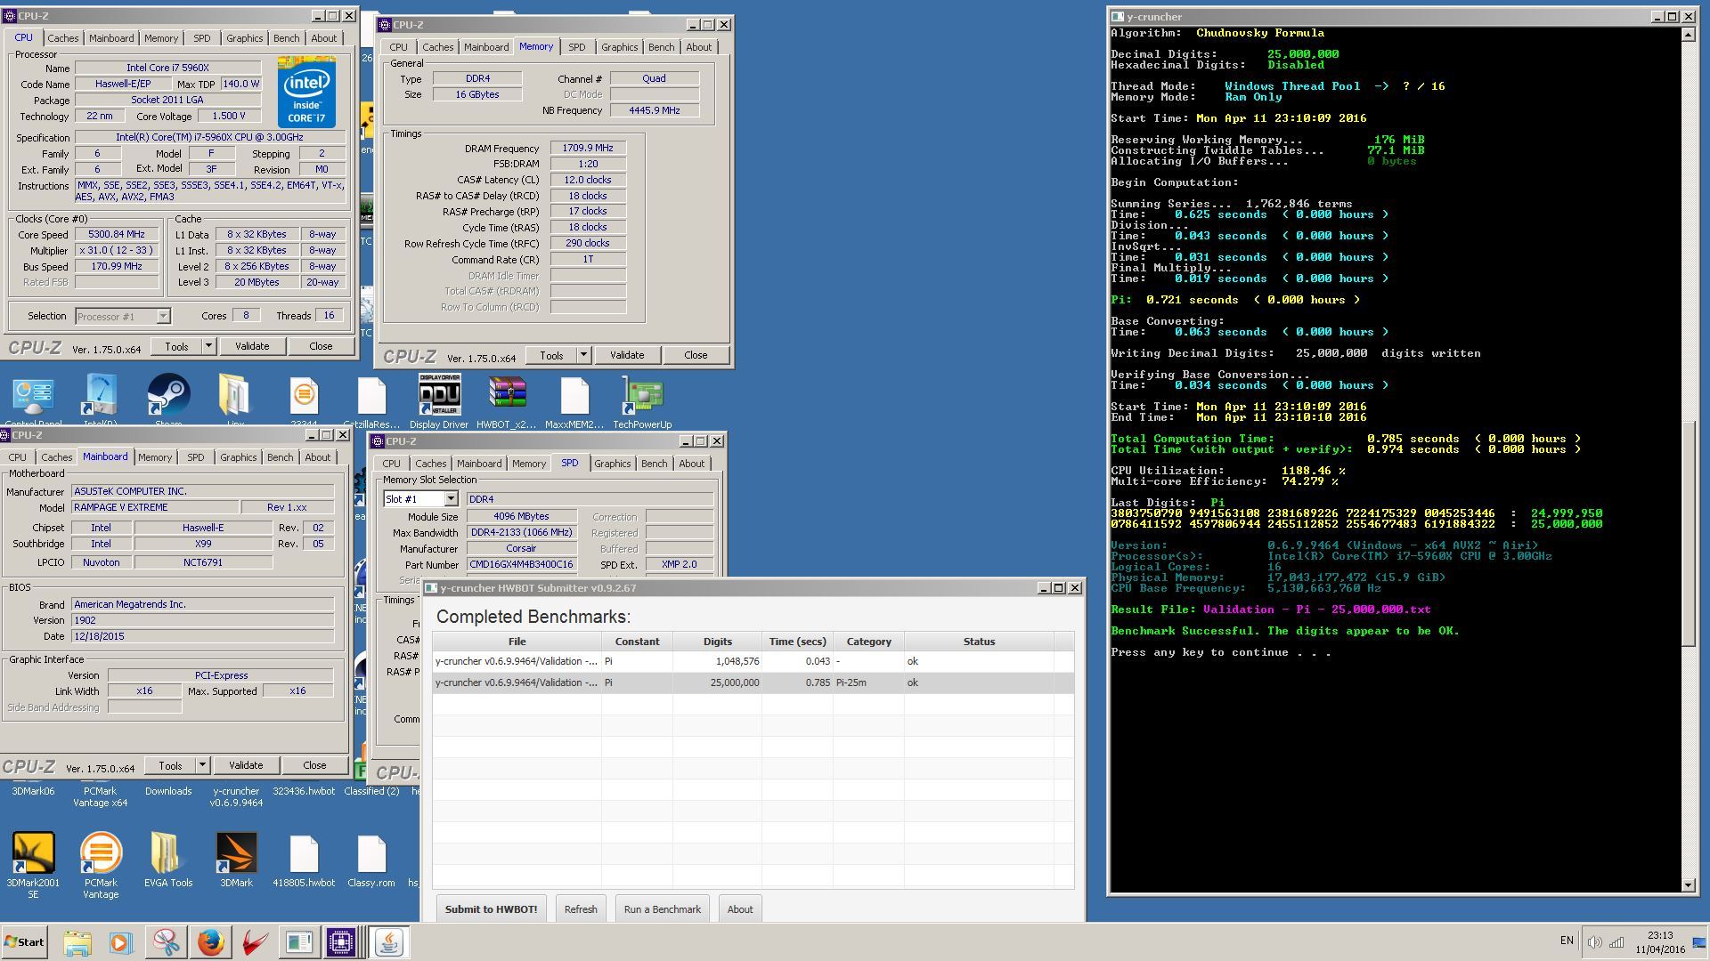Click the red V-shaped taskbar icon
Image resolution: width=1710 pixels, height=961 pixels.
point(255,941)
